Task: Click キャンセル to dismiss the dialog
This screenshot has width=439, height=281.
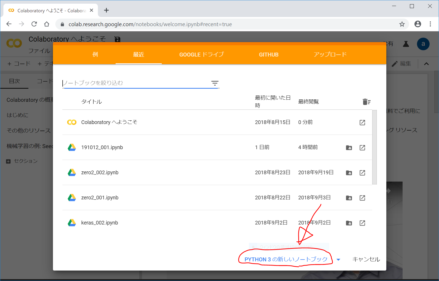Action: pos(366,259)
